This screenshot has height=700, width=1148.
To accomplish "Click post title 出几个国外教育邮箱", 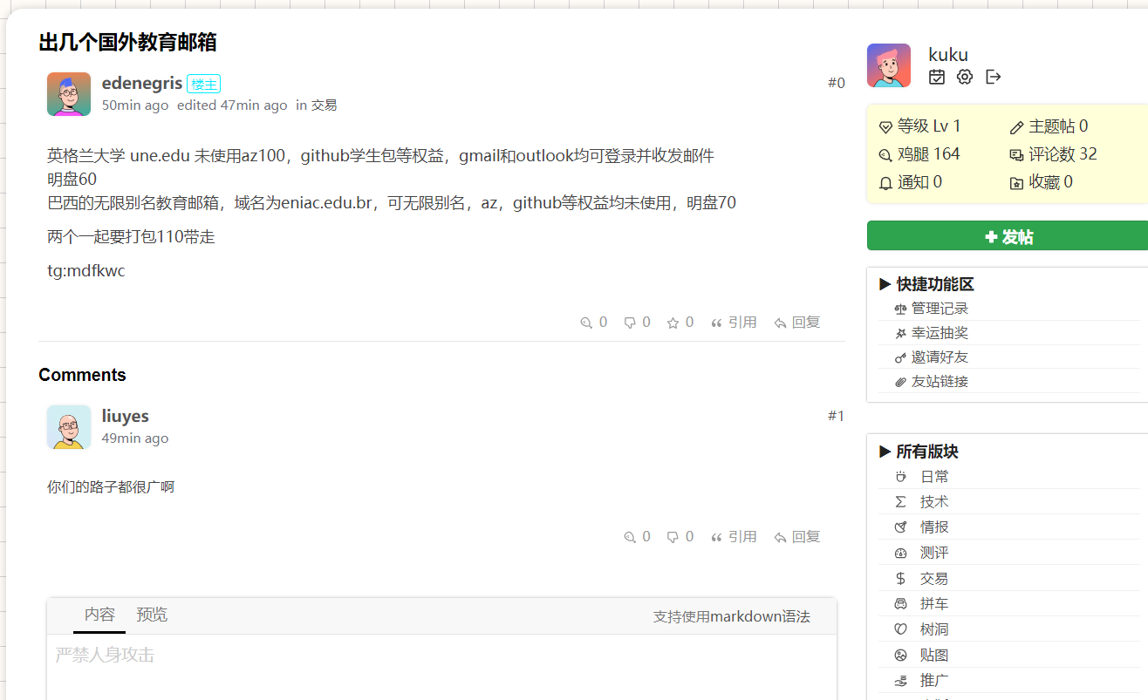I will coord(127,42).
